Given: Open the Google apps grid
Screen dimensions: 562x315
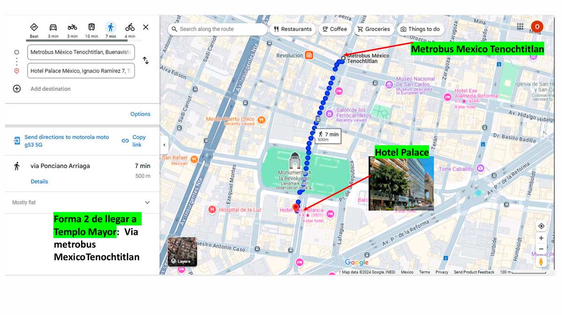Looking at the screenshot, I should [520, 27].
